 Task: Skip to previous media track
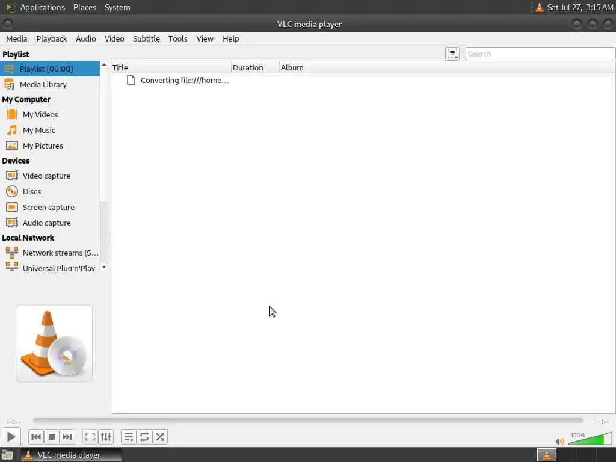pos(35,437)
